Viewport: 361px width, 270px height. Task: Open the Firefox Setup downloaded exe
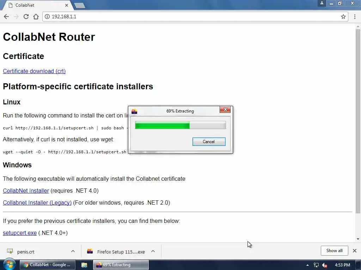coord(116,252)
